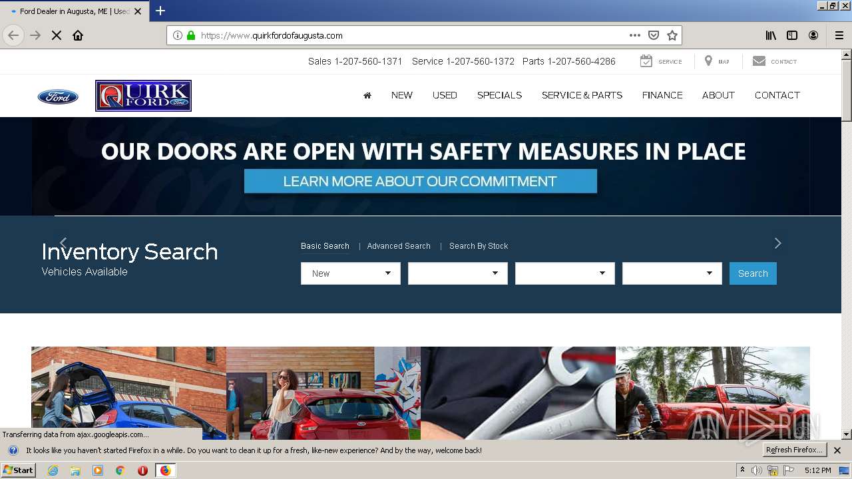Open the Firefox account icon
852x479 pixels.
(x=813, y=35)
